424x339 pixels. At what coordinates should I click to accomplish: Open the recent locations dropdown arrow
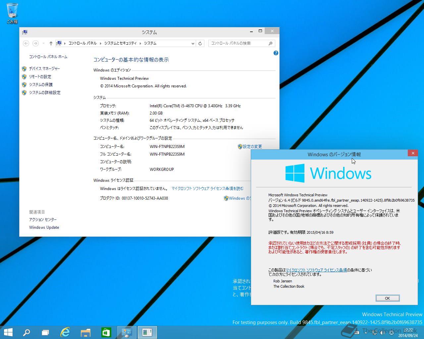tap(43, 43)
